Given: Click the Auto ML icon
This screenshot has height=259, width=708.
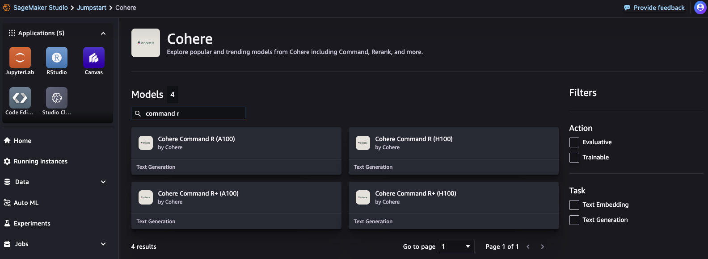Looking at the screenshot, I should tap(7, 203).
